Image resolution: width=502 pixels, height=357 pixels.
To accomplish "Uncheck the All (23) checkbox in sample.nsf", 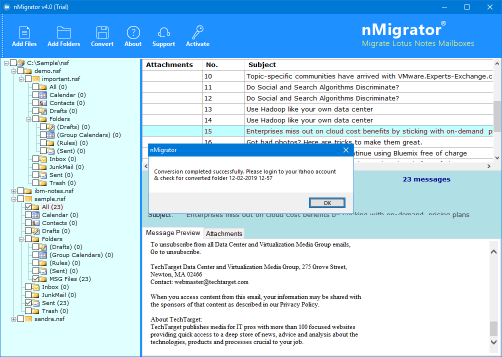I will point(28,207).
